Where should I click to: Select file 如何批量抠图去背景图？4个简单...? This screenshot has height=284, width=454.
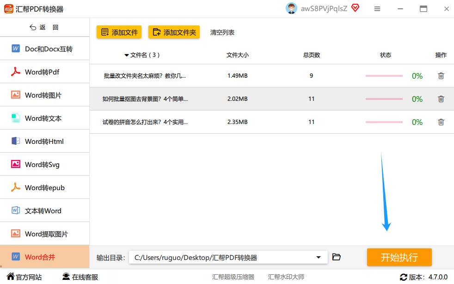click(x=145, y=99)
